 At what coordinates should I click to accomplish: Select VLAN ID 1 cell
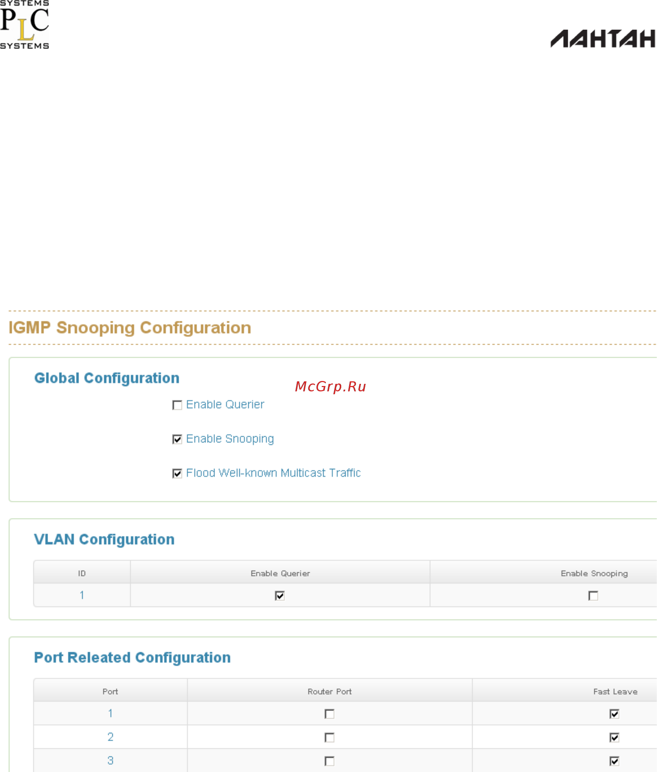pyautogui.click(x=82, y=595)
